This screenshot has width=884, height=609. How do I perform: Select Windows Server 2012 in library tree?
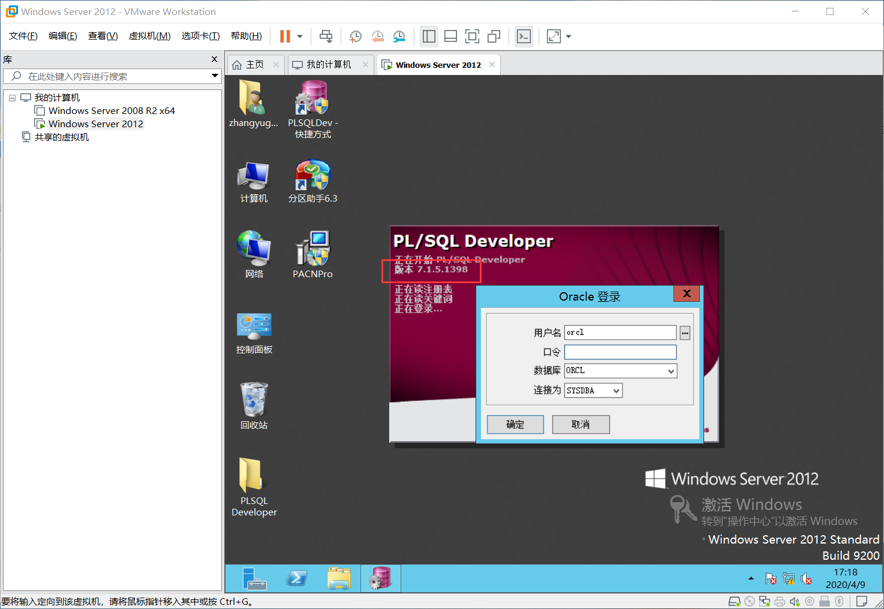[89, 124]
